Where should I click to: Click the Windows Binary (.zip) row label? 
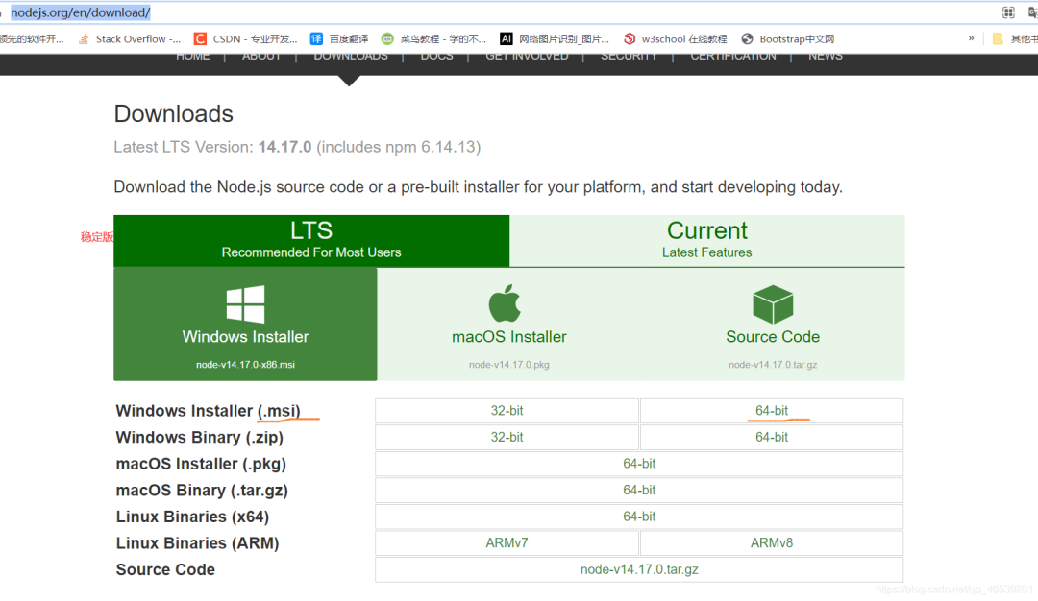[199, 437]
